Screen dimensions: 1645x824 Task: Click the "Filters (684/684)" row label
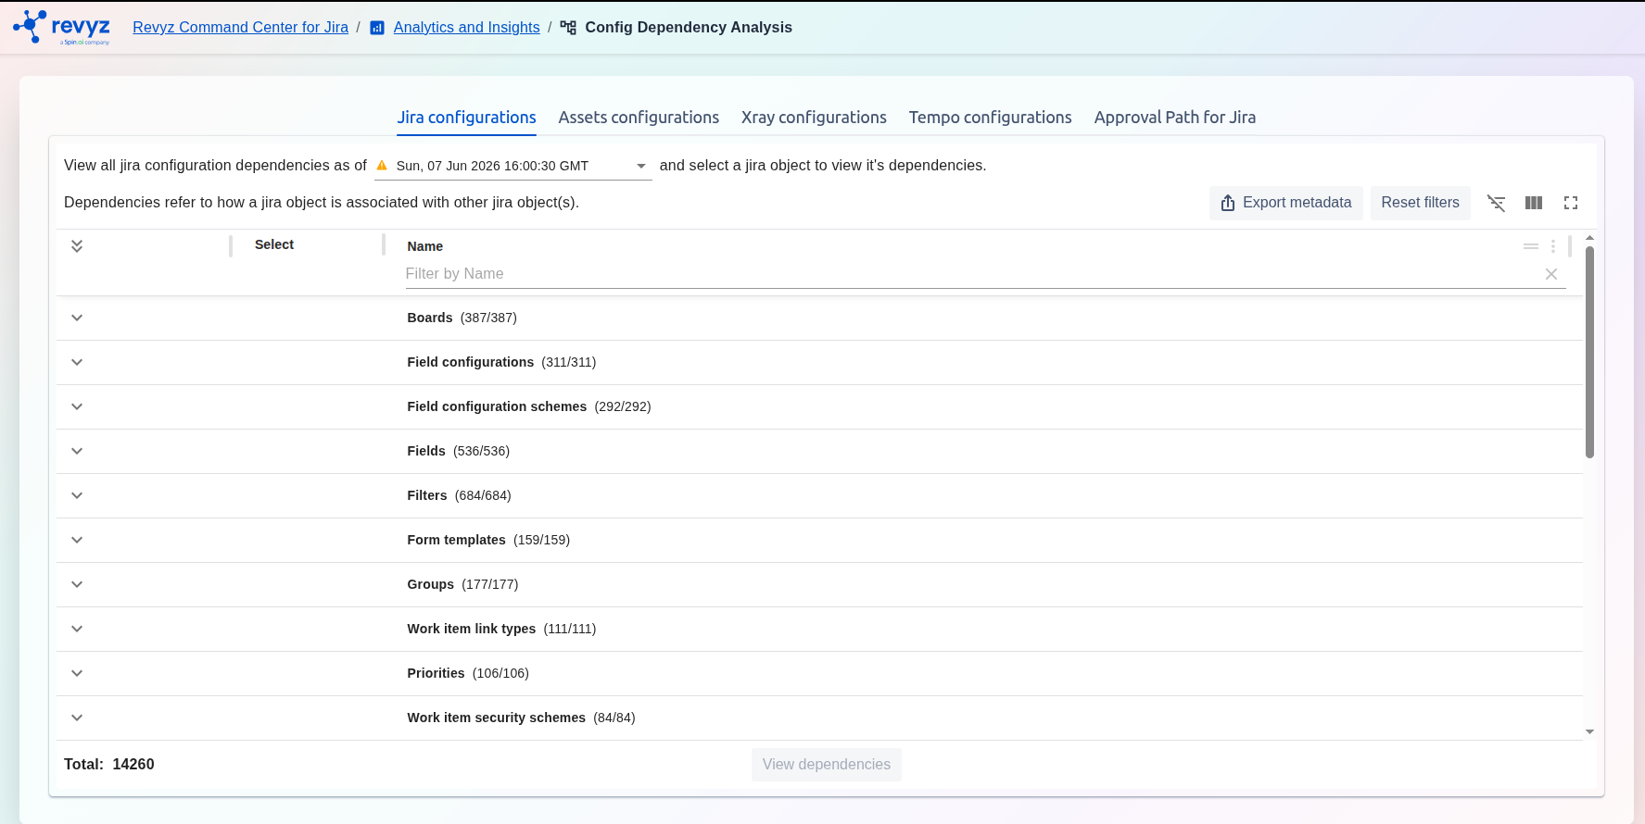(x=459, y=495)
